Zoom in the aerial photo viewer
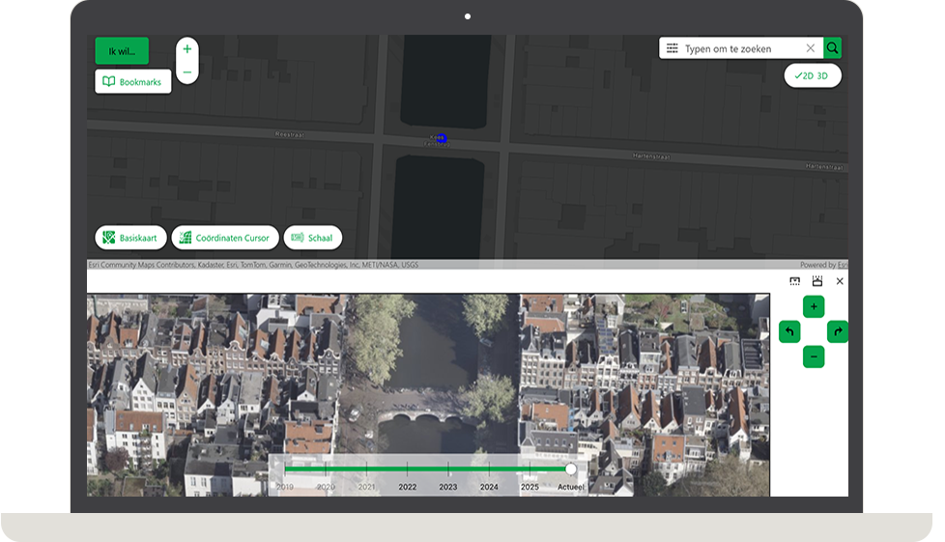Screen dimensions: 945x542 pyautogui.click(x=814, y=307)
